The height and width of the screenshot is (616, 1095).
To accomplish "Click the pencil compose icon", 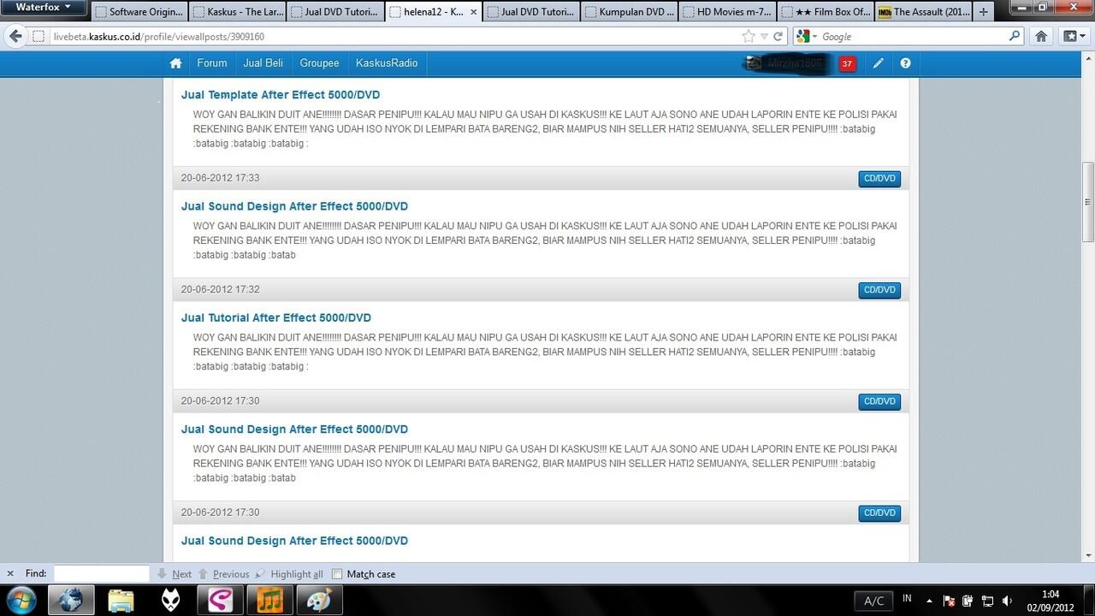I will click(879, 63).
